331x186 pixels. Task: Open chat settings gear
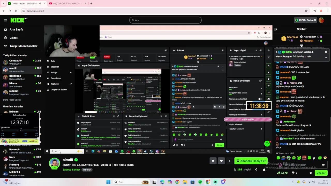point(311,173)
